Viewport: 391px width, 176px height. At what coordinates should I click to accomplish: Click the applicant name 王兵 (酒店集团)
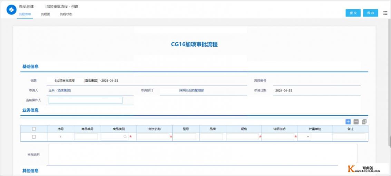point(60,90)
